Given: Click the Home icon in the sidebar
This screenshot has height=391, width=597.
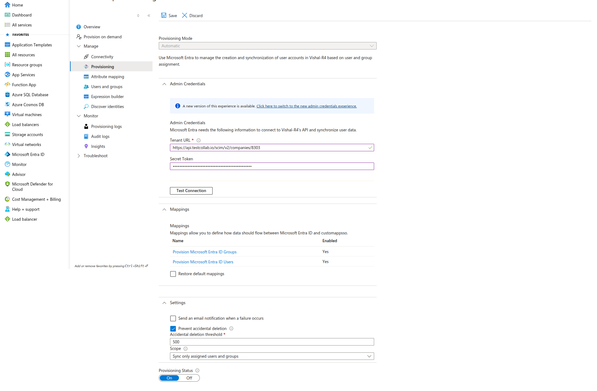Looking at the screenshot, I should pyautogui.click(x=7, y=5).
